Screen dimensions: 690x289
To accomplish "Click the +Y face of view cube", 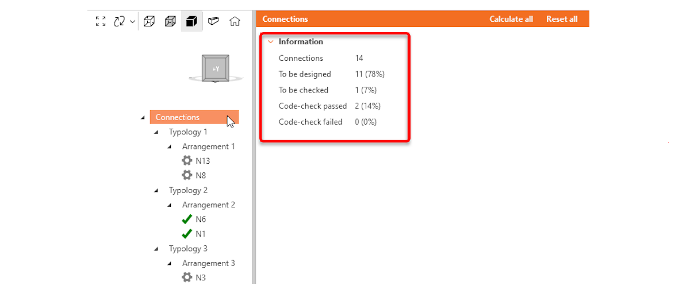I will pyautogui.click(x=216, y=69).
